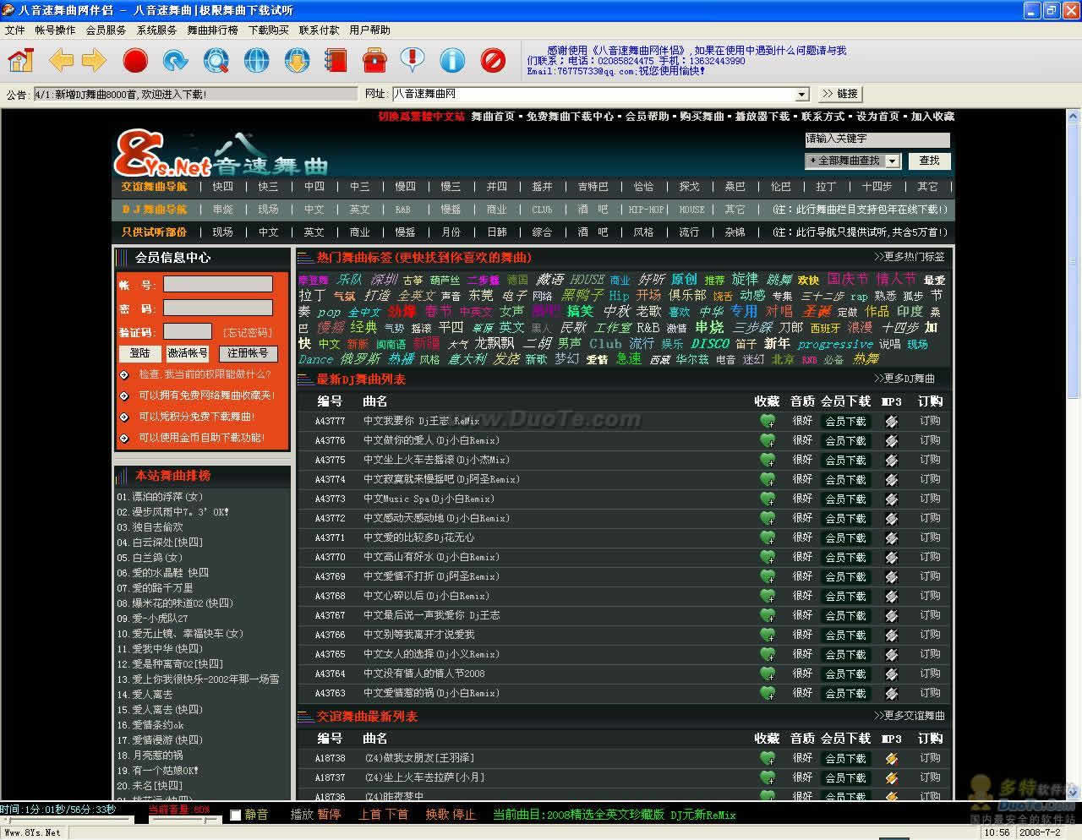This screenshot has width=1082, height=840.
Task: Click the 请输入关键字 search keyword field
Action: click(x=877, y=139)
